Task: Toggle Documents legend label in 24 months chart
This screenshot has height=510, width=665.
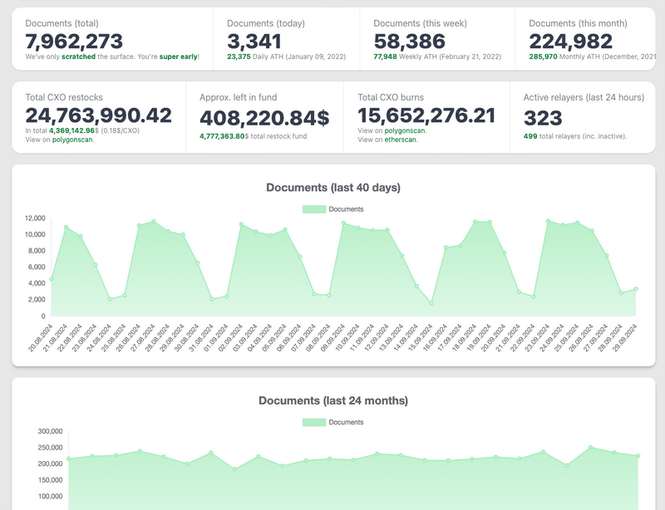Action: 346,422
